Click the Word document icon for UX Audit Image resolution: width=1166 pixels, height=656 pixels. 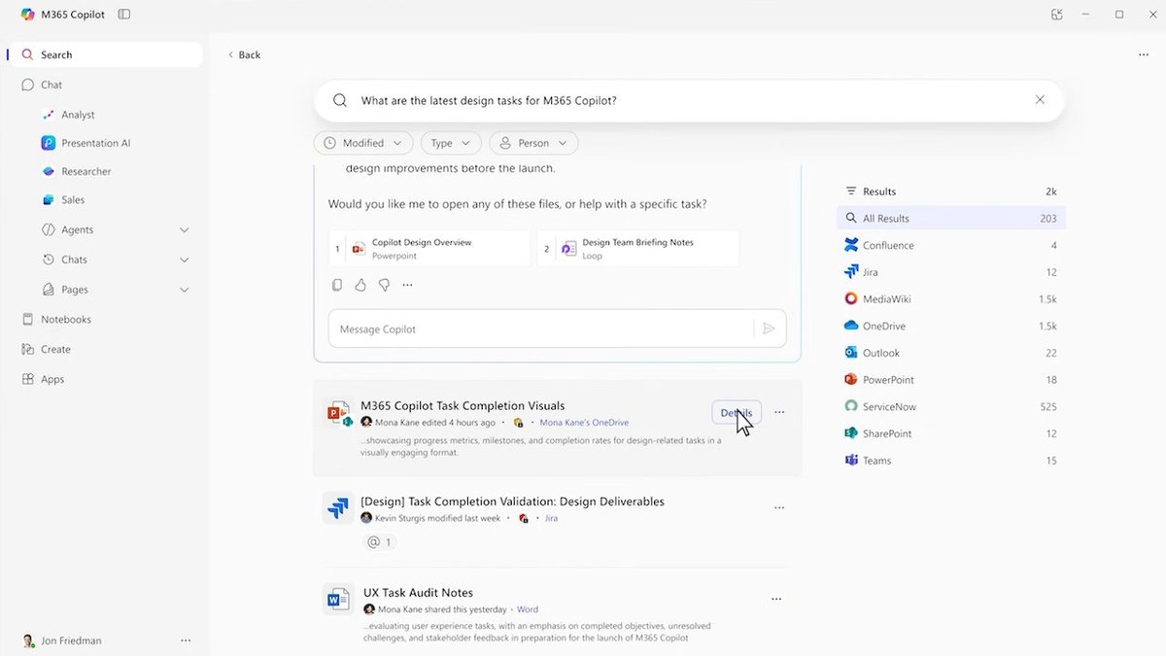tap(338, 600)
